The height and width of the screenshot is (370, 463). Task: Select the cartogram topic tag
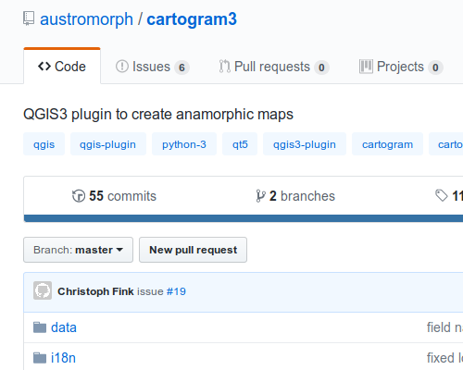coord(387,144)
